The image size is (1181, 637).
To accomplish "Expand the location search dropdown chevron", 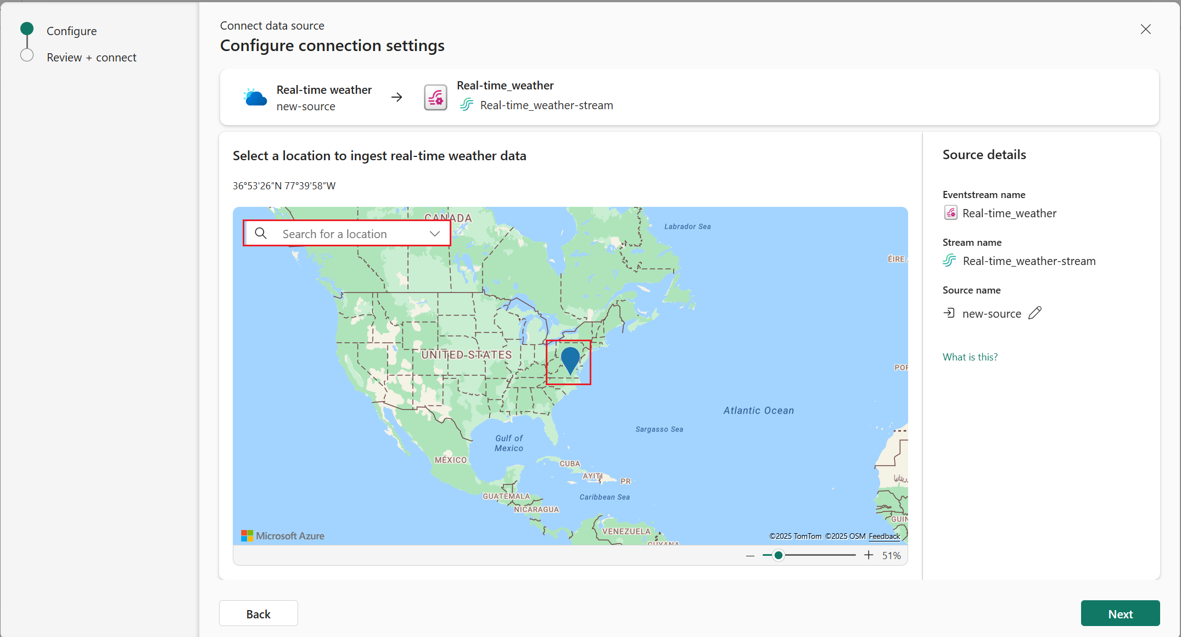I will coord(434,234).
